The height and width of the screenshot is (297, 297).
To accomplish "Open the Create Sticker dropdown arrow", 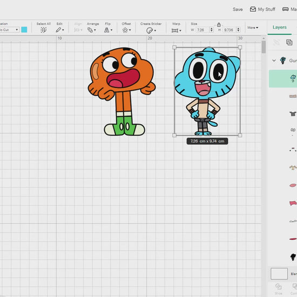I will pyautogui.click(x=155, y=30).
